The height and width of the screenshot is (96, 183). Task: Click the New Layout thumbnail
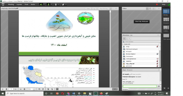coord(166,36)
